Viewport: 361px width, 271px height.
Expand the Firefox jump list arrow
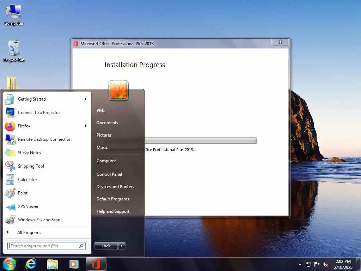point(86,126)
